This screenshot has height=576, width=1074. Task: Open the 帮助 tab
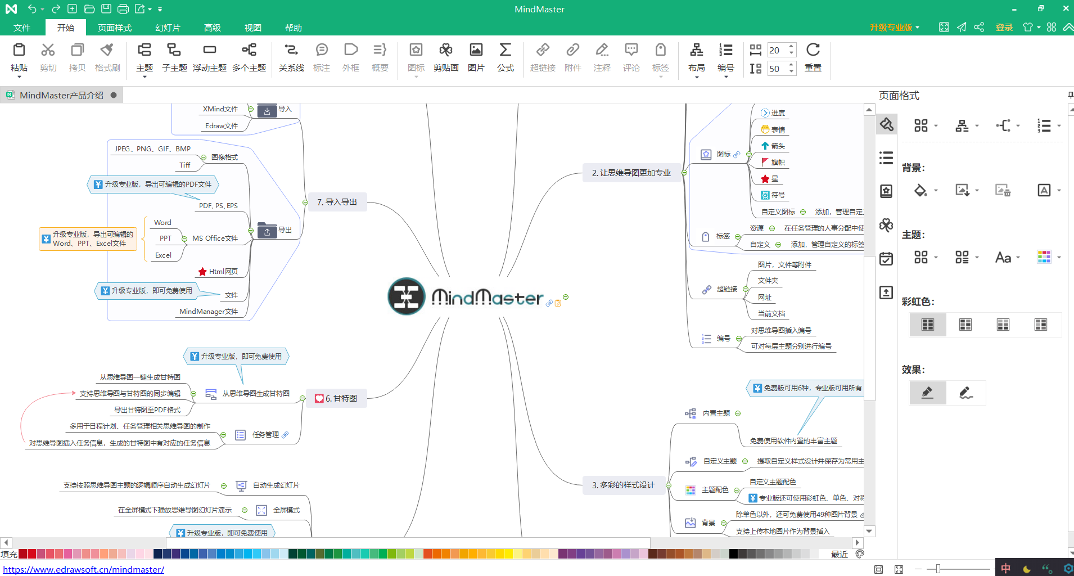pyautogui.click(x=294, y=28)
